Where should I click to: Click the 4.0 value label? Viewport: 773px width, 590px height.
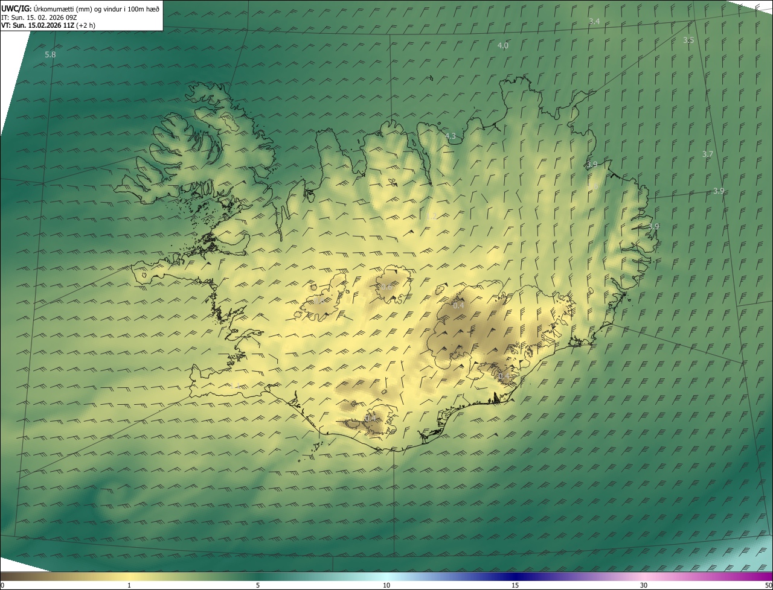[502, 45]
